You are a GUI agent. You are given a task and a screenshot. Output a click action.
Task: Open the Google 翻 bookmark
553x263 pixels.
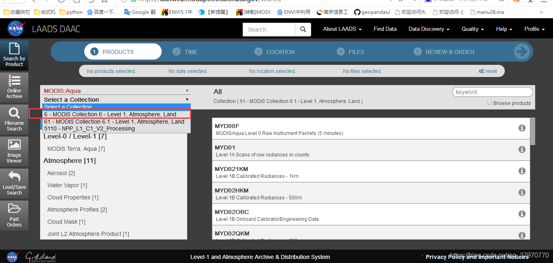click(x=140, y=12)
